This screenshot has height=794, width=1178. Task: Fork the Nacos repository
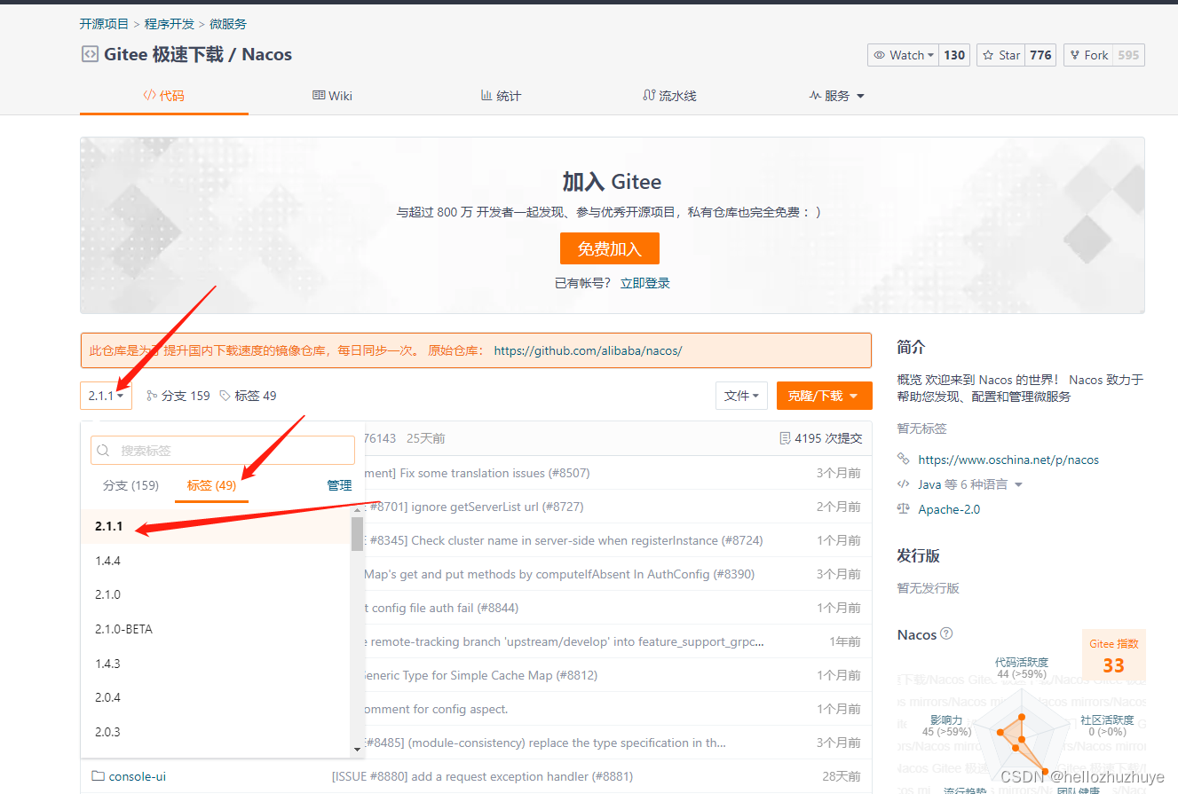point(1087,55)
